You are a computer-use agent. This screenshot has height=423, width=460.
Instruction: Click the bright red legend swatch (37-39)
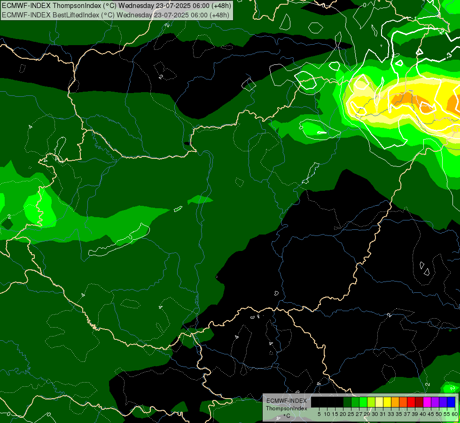pyautogui.click(x=411, y=402)
